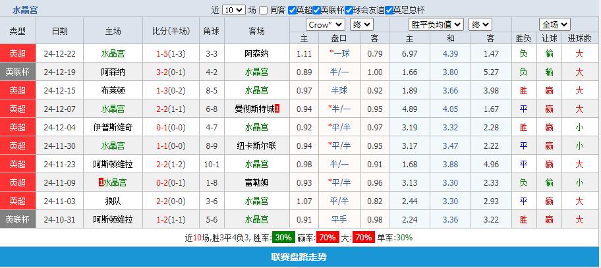The height and width of the screenshot is (268, 601).
Task: Click the 3-6 corner count in the 狼队 row
Action: coord(212,201)
